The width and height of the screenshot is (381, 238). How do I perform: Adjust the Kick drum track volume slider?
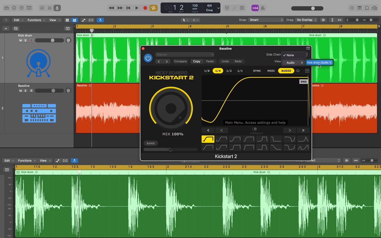click(53, 41)
